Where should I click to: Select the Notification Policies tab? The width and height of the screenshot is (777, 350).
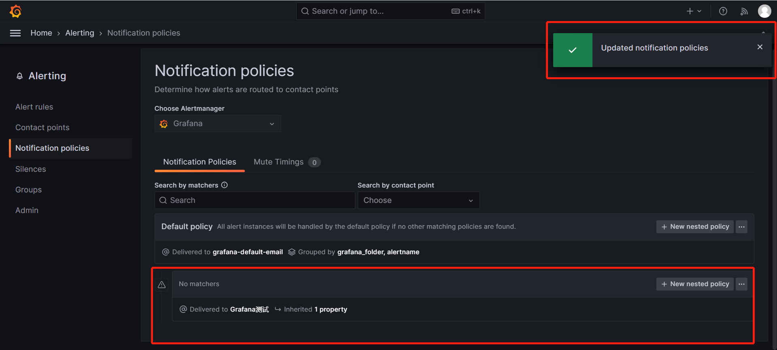(x=200, y=162)
